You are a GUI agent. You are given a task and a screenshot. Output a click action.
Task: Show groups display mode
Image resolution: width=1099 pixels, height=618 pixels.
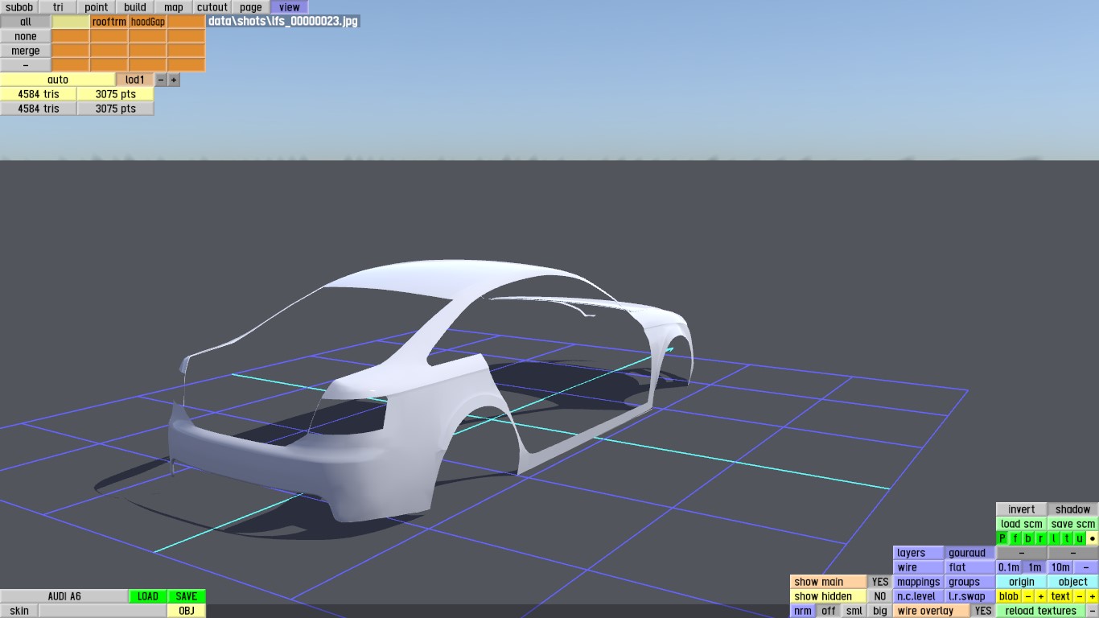click(969, 582)
